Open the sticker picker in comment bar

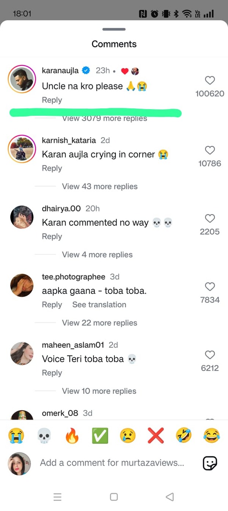click(x=210, y=463)
